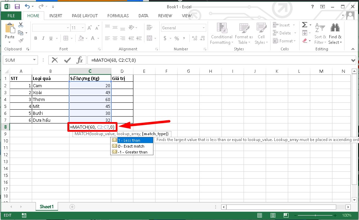Click the Fill down icon
This screenshot has width=359, height=220.
click(x=305, y=33)
